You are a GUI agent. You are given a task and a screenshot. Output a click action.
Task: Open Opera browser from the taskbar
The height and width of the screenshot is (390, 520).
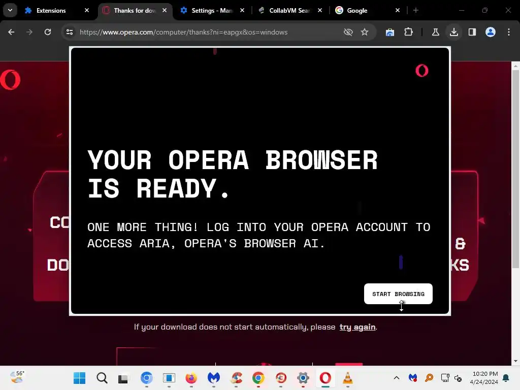[x=326, y=378]
